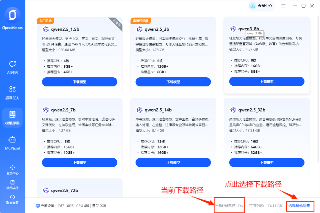Download the qwen2.5_14b model
This screenshot has height=213, width=320.
173,162
